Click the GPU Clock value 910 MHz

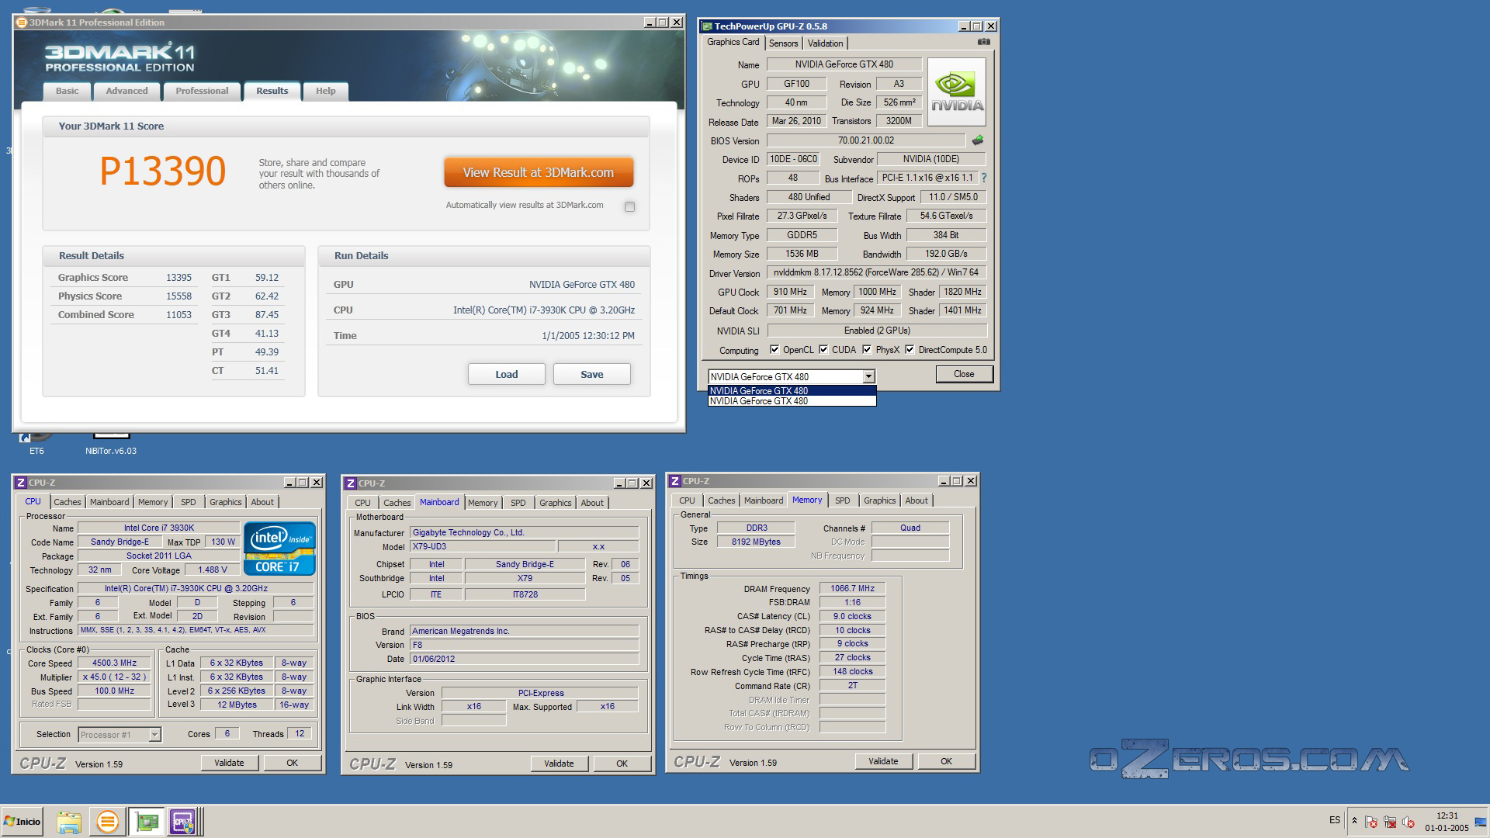pos(790,292)
